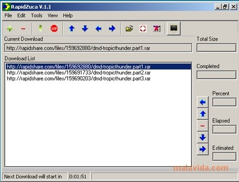Click the side panel blue up arrow
The height and width of the screenshot is (182, 239).
click(x=203, y=114)
